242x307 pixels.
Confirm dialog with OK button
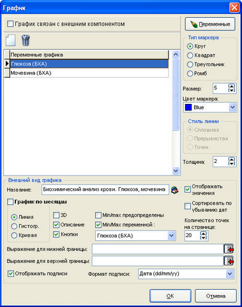(170, 296)
